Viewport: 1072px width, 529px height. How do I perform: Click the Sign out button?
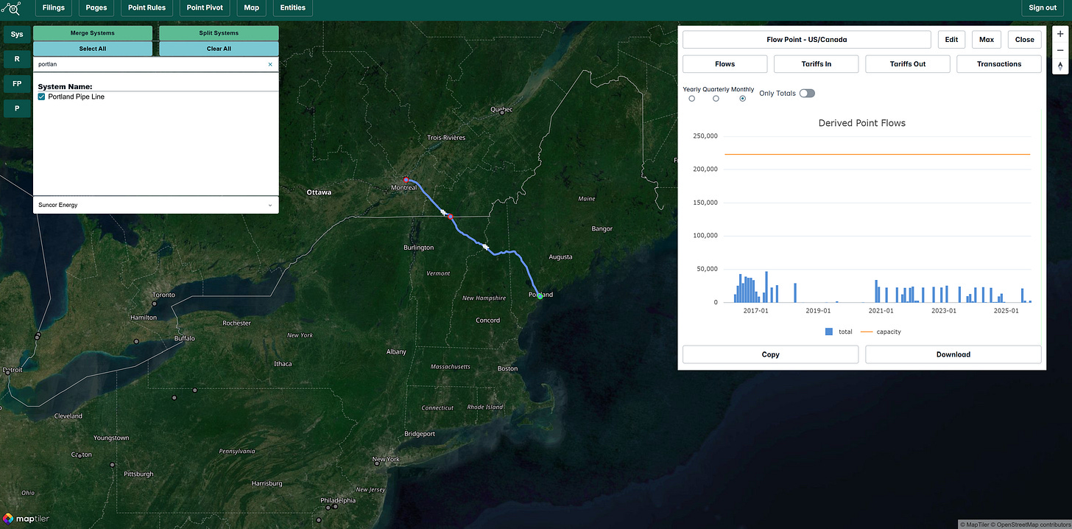(1043, 8)
